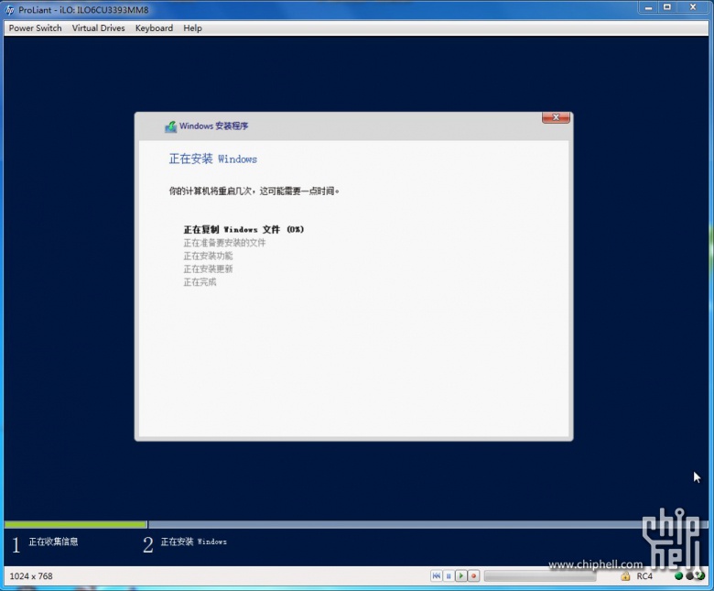
Task: Open the Keyboard menu
Action: [x=154, y=28]
